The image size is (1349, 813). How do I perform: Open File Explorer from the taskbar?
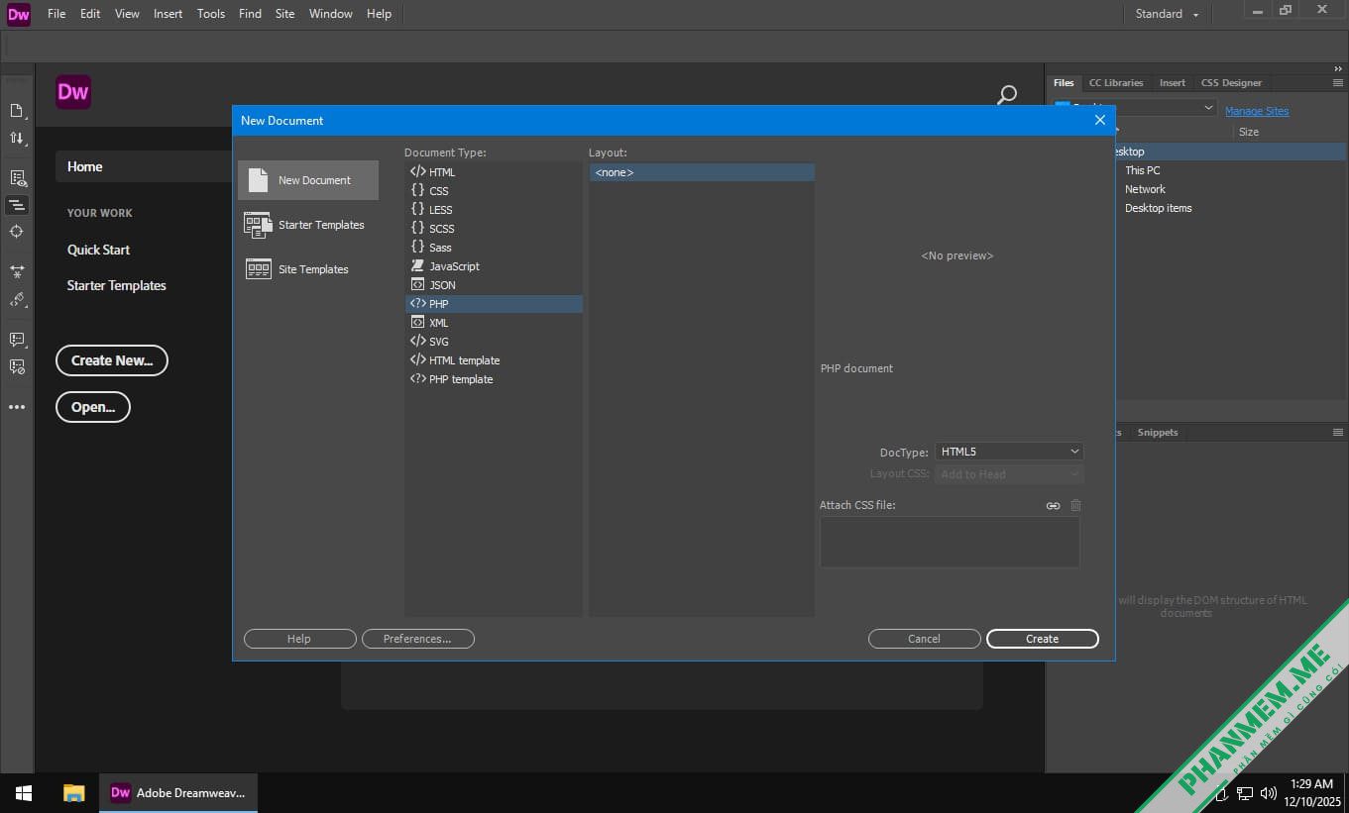[x=73, y=793]
